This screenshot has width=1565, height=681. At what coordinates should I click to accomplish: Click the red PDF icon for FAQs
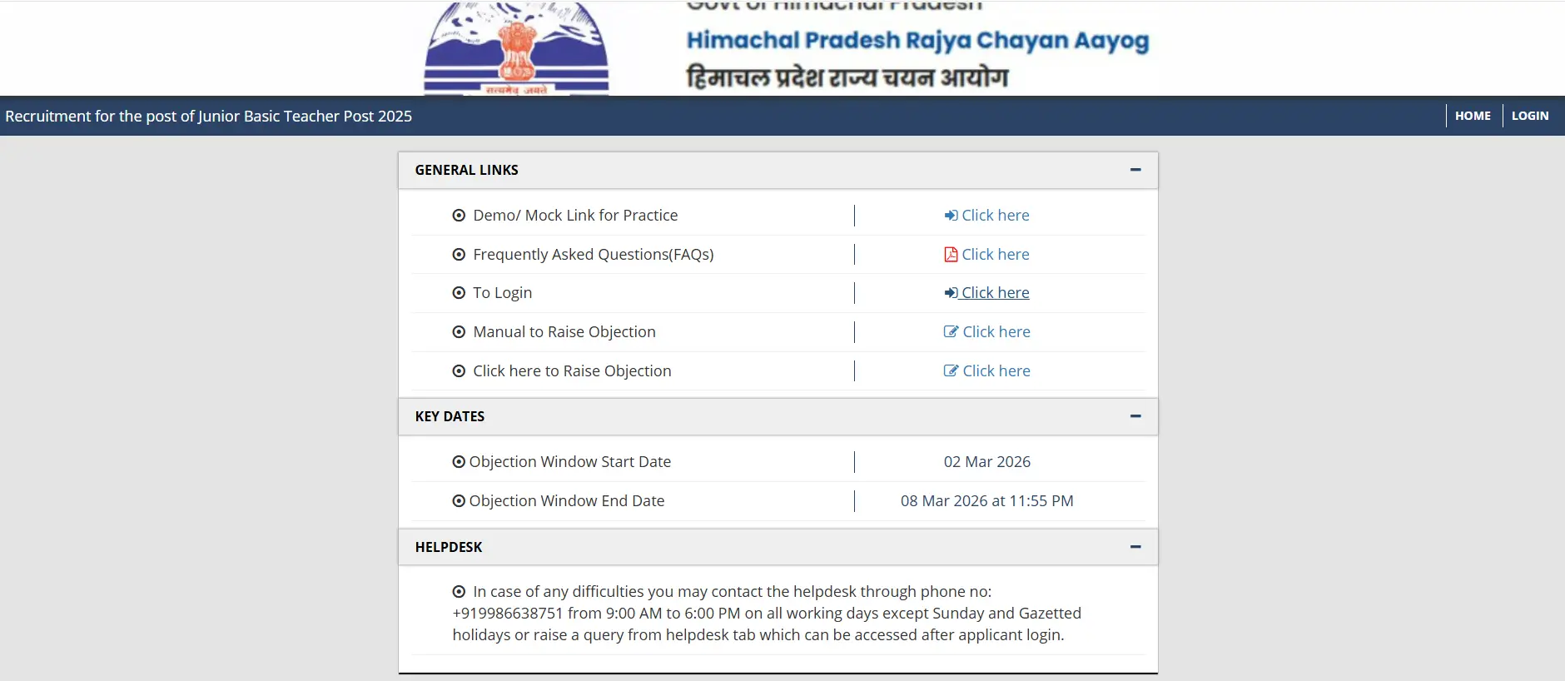pyautogui.click(x=951, y=255)
